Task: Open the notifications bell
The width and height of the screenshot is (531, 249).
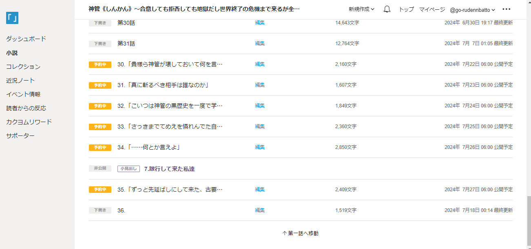Action: 387,9
